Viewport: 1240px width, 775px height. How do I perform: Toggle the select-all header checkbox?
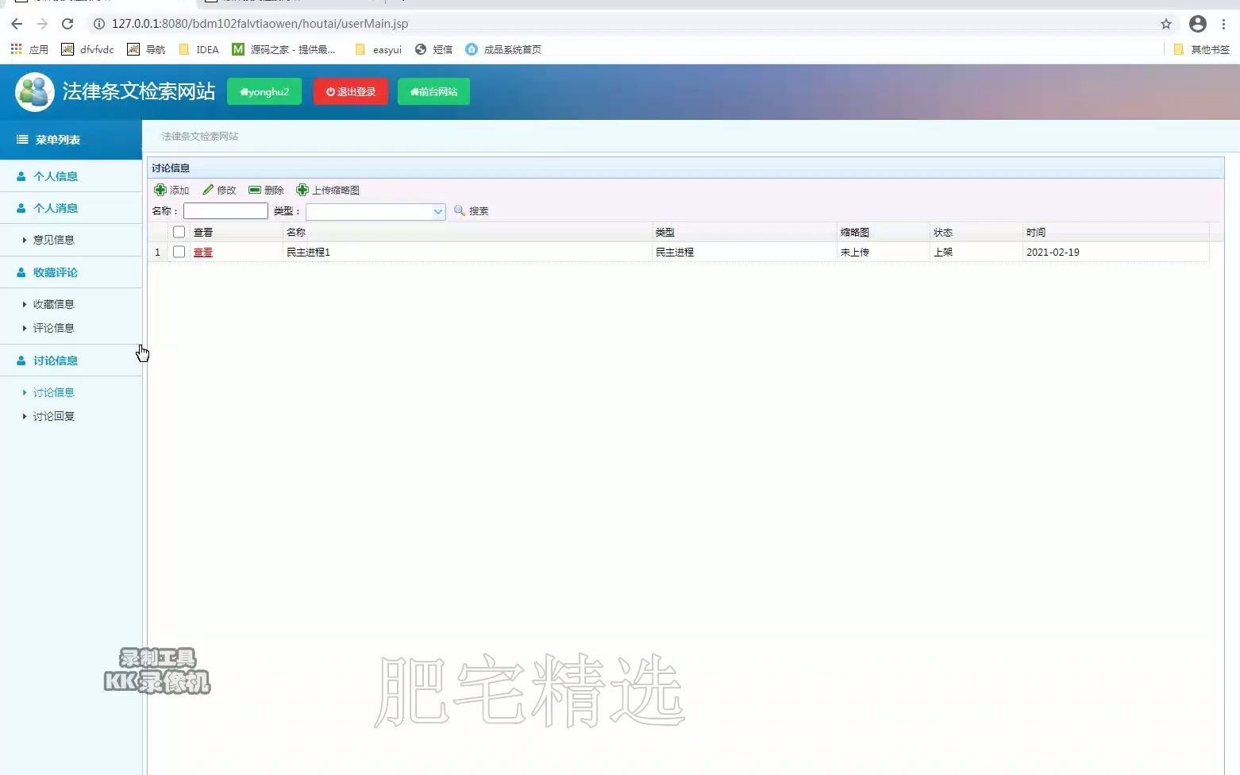(179, 232)
